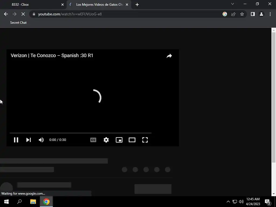Open the Secret Chat bookmark

click(x=18, y=23)
